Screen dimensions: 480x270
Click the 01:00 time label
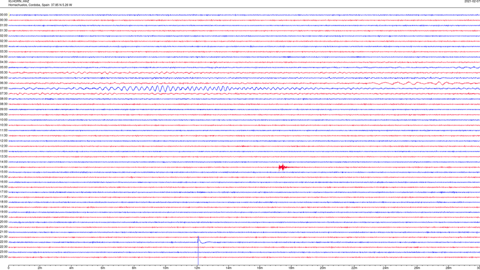3,25
